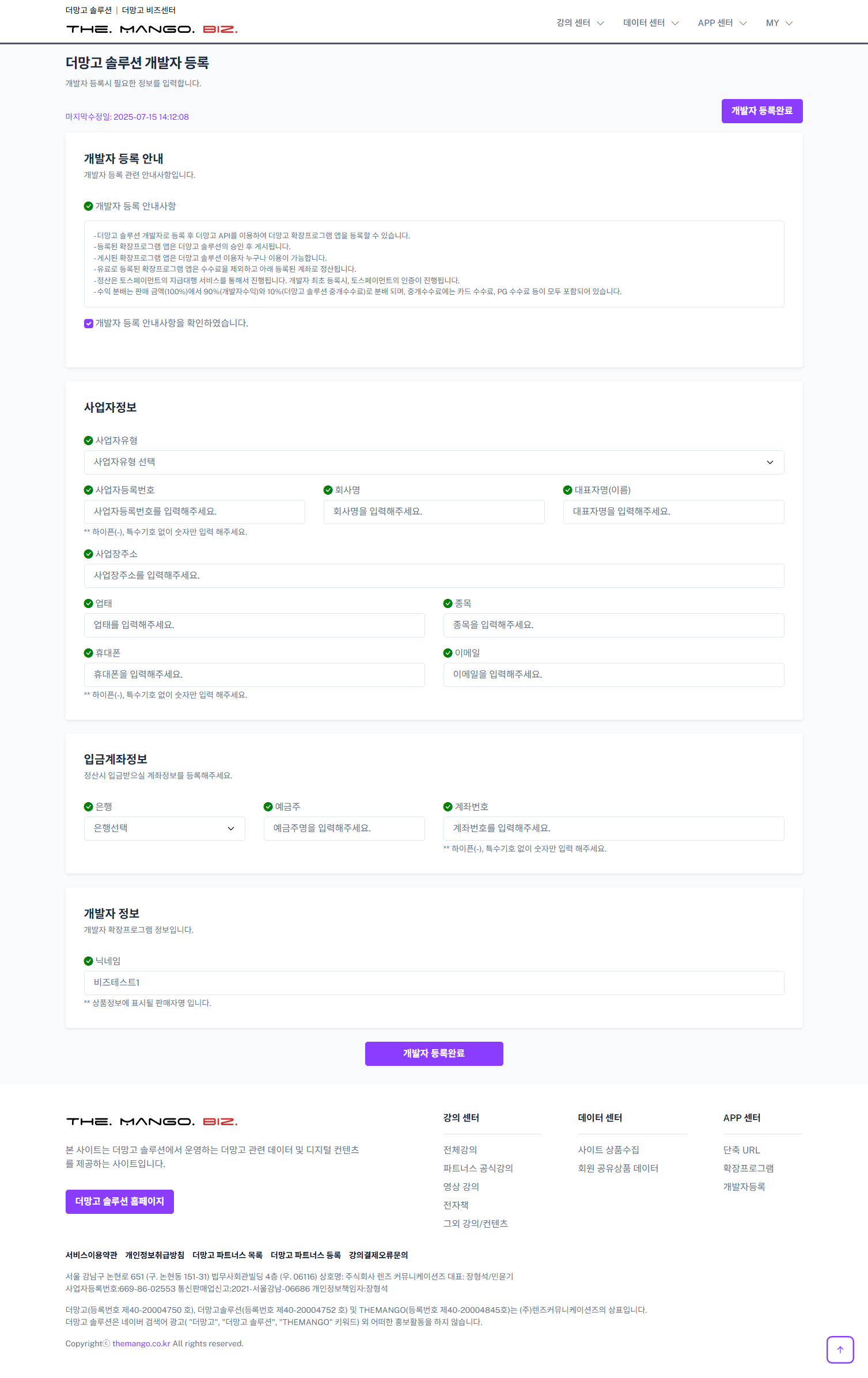
Task: Focus the 사업자등록번호 input field
Action: coord(194,512)
